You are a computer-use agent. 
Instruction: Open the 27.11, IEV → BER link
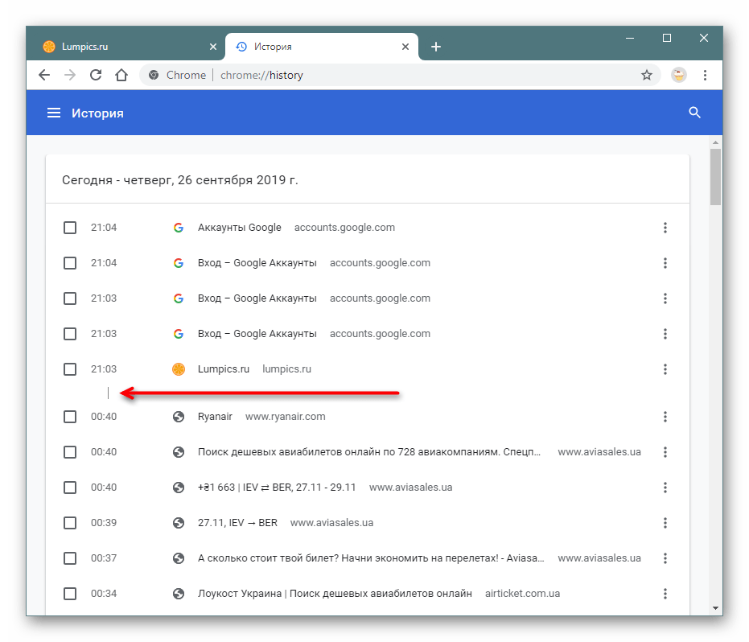(x=237, y=523)
